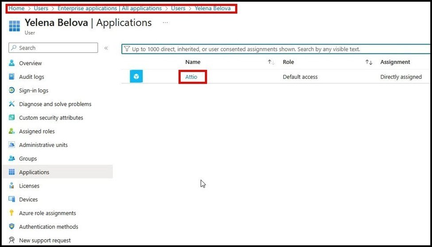Image resolution: width=432 pixels, height=247 pixels.
Task: Sort by Role column arrows
Action: click(369, 62)
